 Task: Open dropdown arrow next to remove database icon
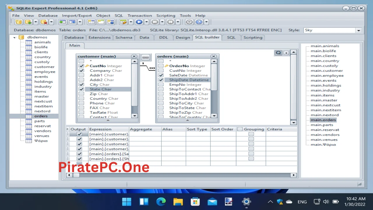tap(51, 22)
